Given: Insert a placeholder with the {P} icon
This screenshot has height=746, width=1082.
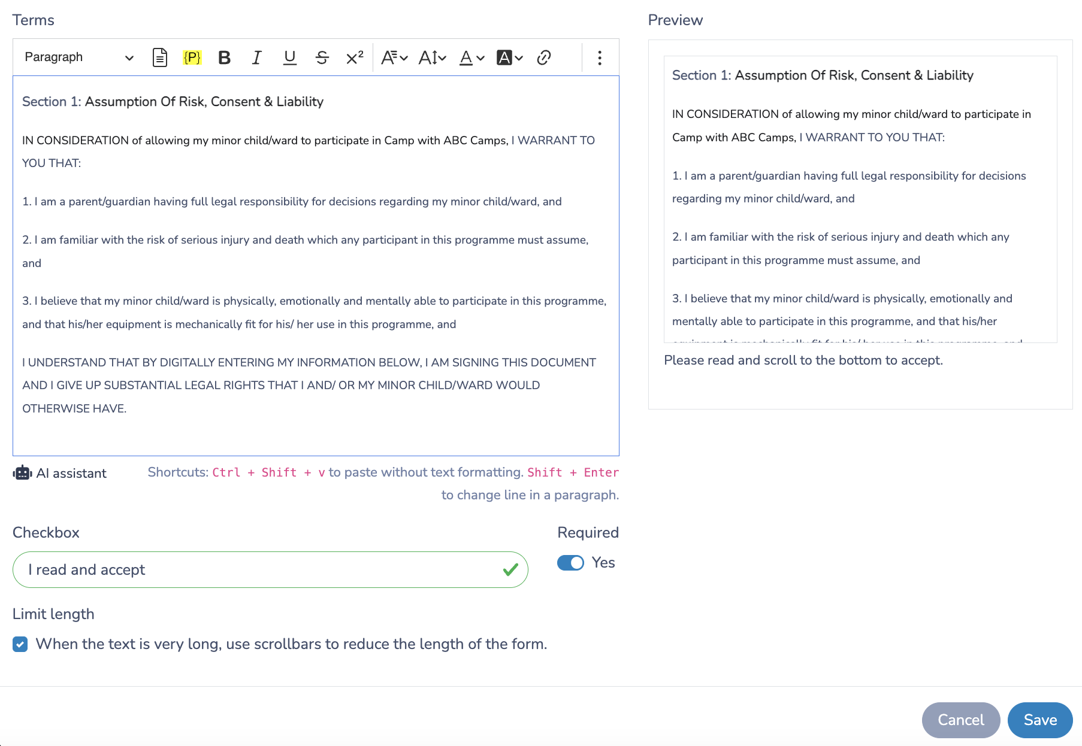Looking at the screenshot, I should pos(192,57).
